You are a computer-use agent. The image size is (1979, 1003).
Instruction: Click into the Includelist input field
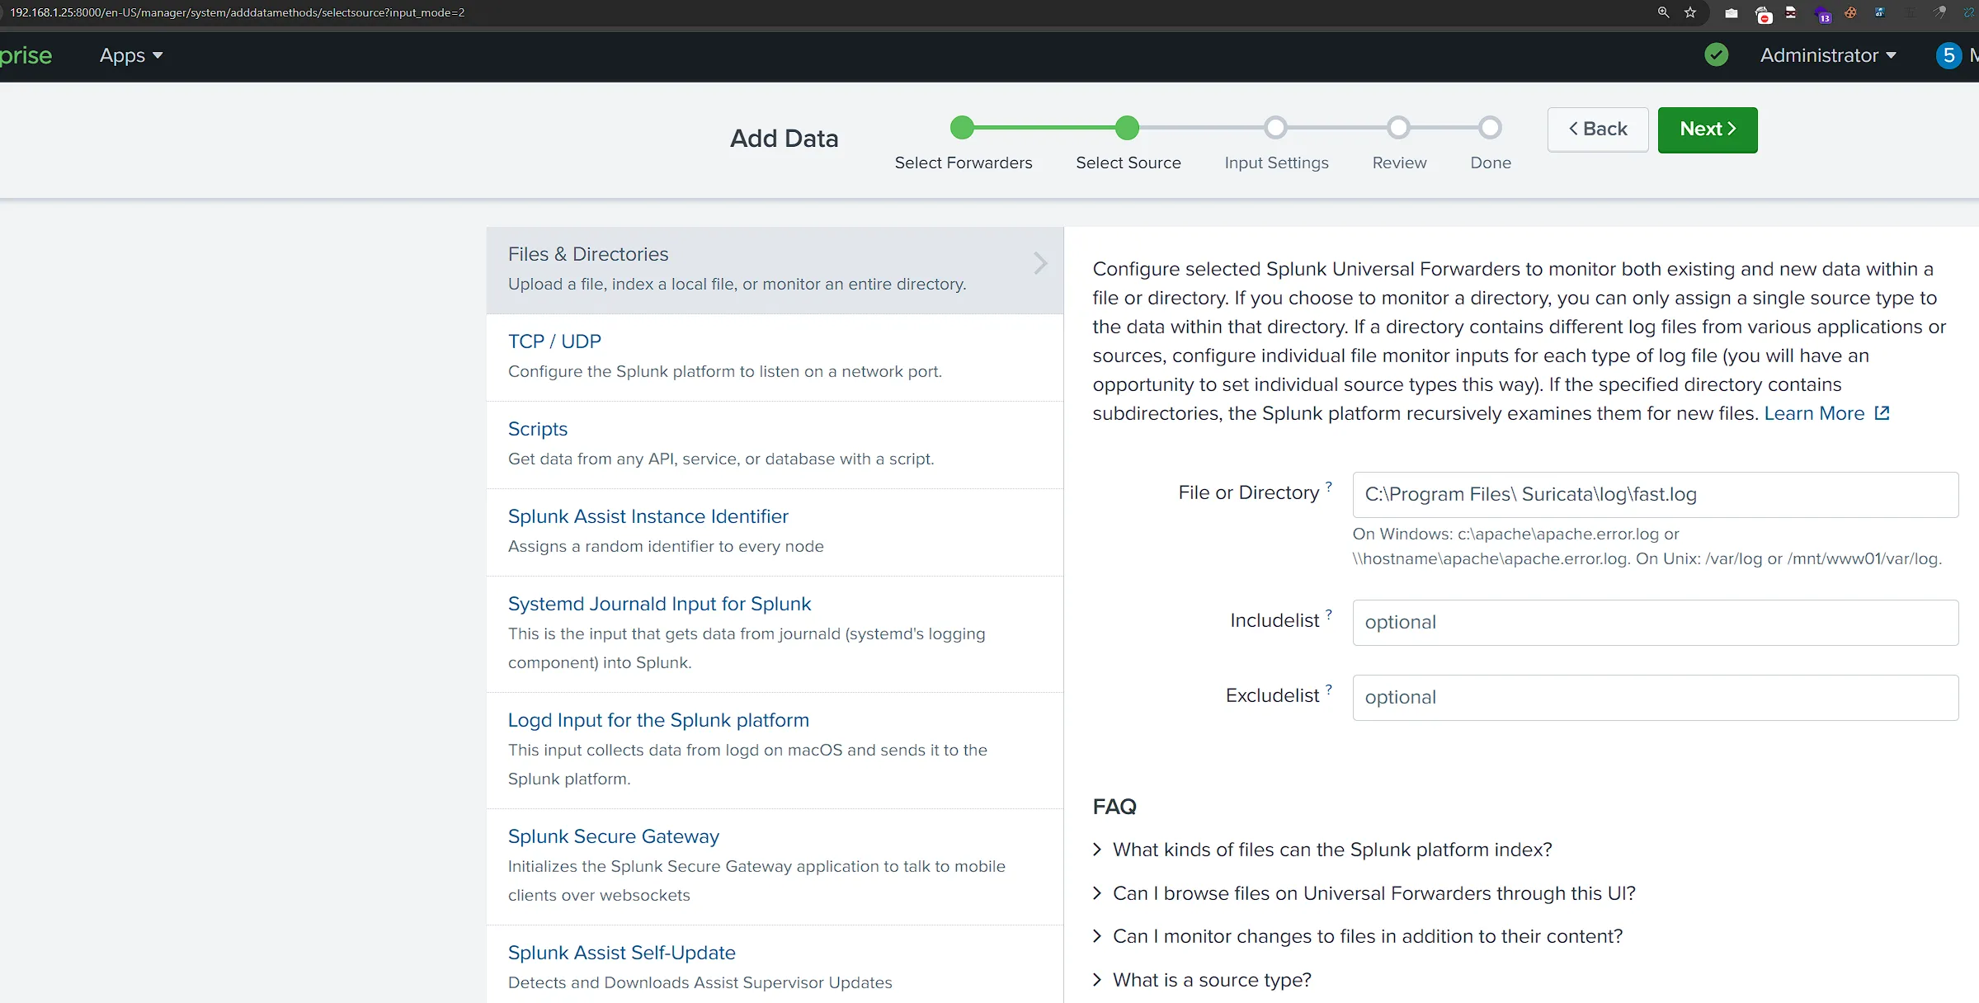point(1655,623)
